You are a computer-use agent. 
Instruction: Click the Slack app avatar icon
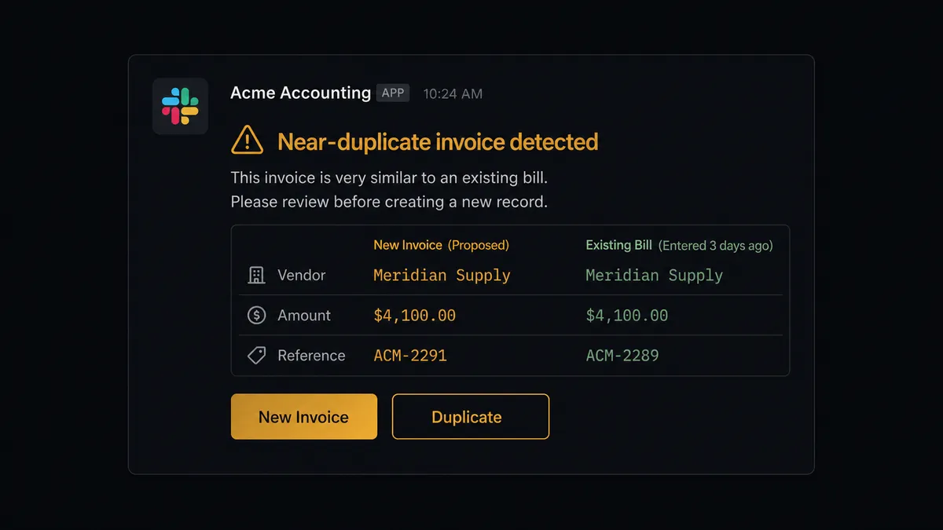180,106
